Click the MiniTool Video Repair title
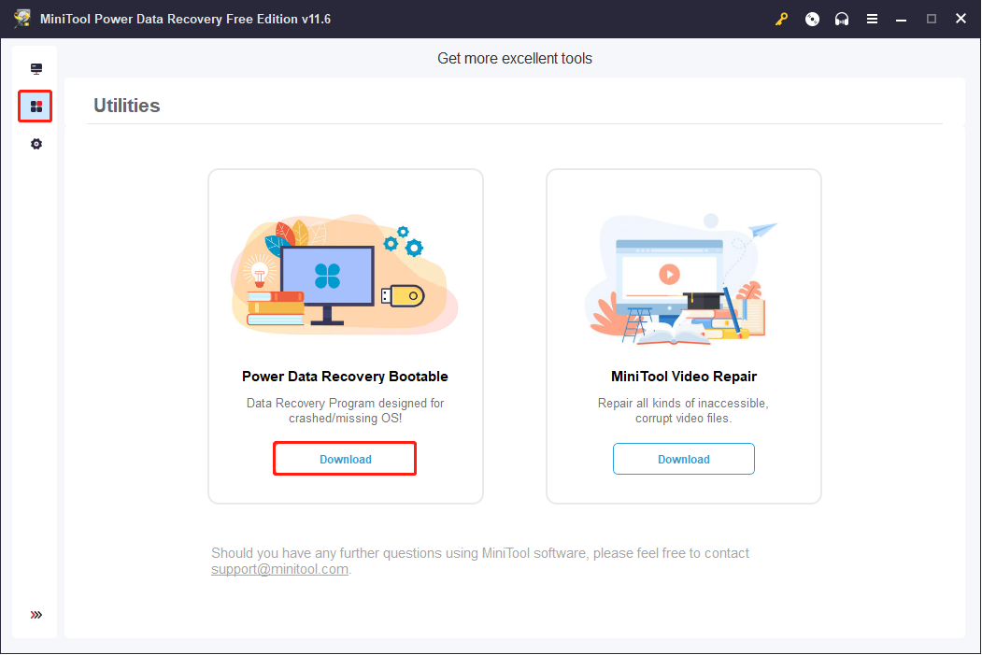 (684, 377)
